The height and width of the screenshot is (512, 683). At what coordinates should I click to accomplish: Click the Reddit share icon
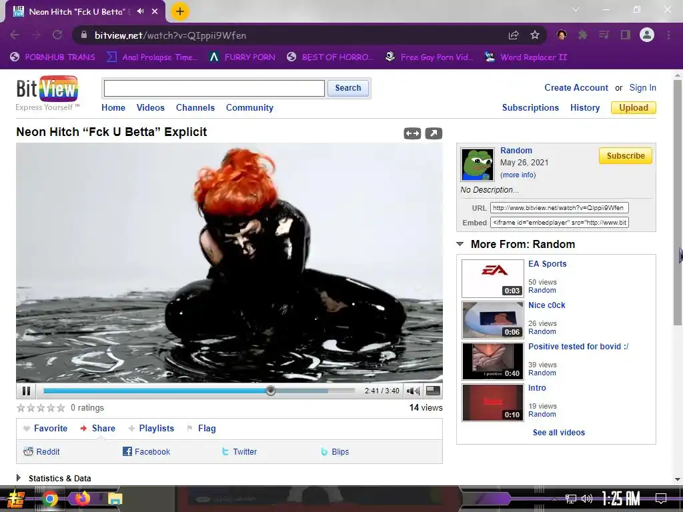pos(28,451)
